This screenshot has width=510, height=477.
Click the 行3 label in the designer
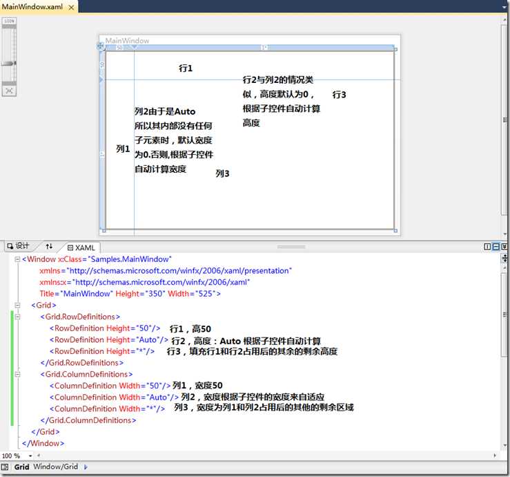(340, 95)
